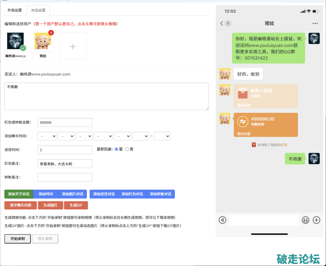The width and height of the screenshot is (326, 266).
Task: Switch to the 对话设置 tab
Action: (x=38, y=10)
